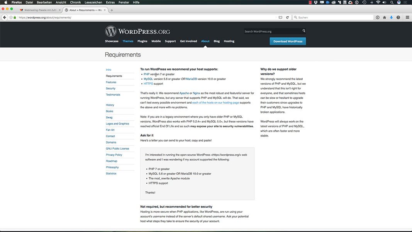Open the Roadmap sidebar link
This screenshot has height=232, width=412.
[112, 161]
